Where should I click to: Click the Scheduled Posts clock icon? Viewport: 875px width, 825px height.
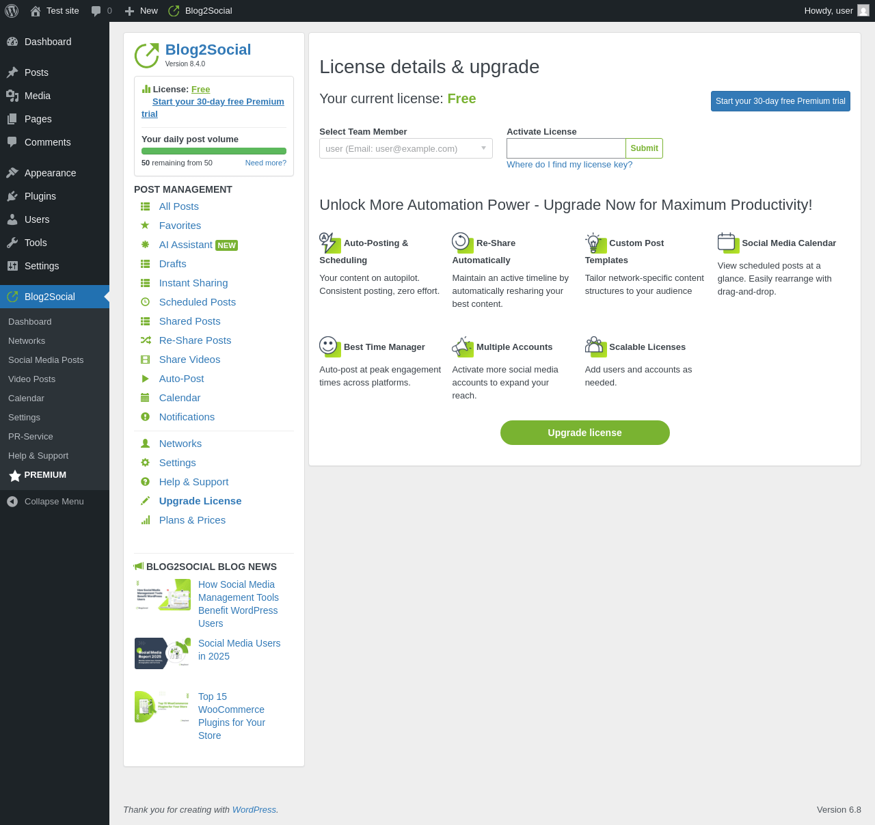145,302
